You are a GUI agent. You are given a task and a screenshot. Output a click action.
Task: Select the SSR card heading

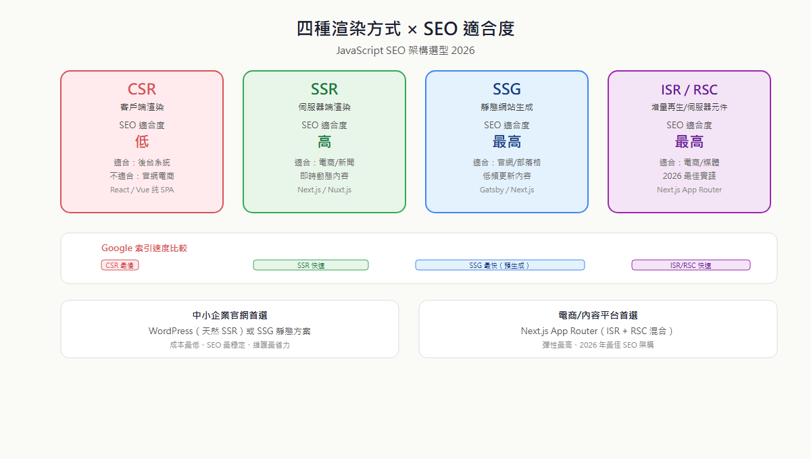(324, 89)
